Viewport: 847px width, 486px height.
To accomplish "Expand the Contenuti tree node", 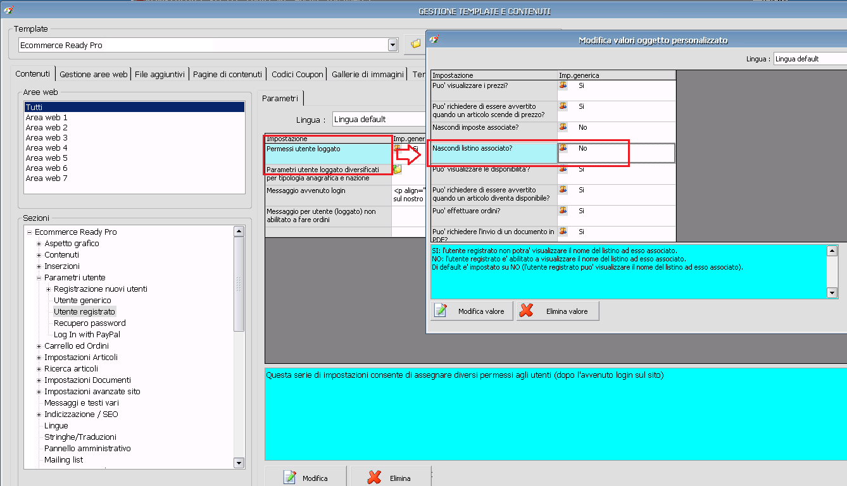I will coord(39,255).
